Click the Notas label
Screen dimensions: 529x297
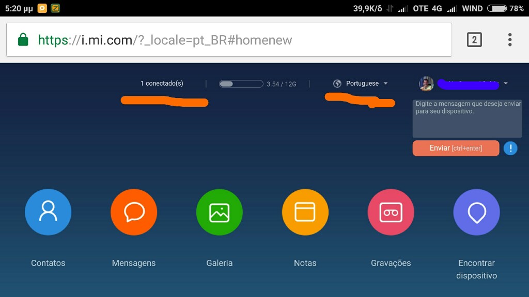(305, 263)
